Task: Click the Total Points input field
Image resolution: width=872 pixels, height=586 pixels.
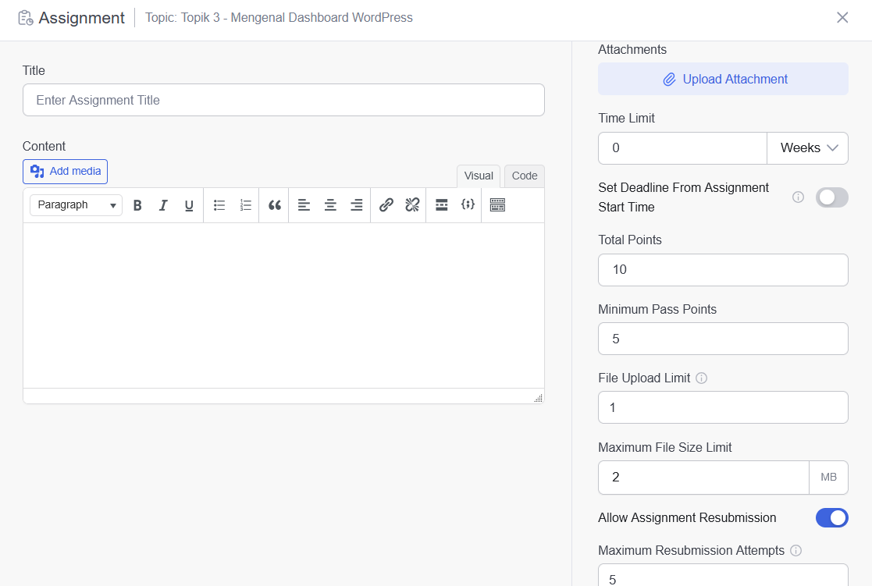Action: (723, 270)
